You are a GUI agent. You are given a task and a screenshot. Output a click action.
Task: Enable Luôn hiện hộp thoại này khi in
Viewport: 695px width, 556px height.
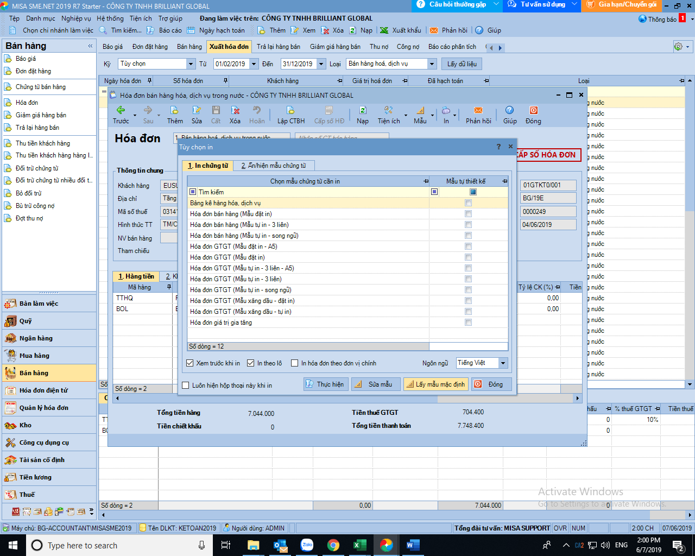(186, 386)
